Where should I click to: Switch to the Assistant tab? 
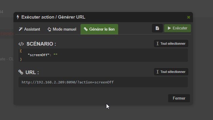coord(29,29)
